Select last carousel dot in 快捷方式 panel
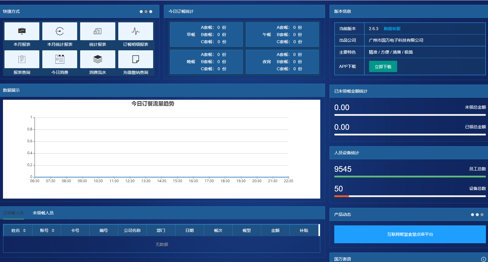The width and height of the screenshot is (488, 262). point(151,12)
